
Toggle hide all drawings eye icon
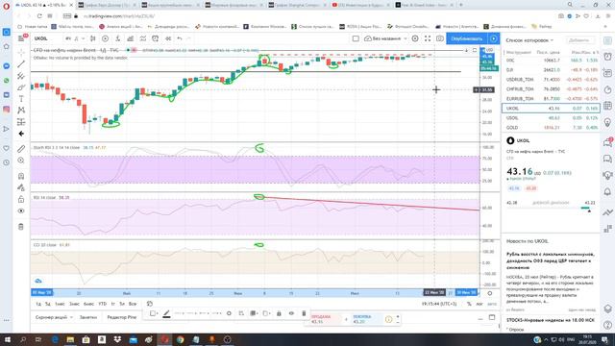[x=21, y=211]
